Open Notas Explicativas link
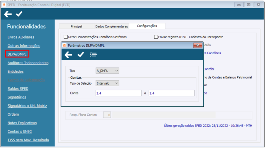This screenshot has height=148, width=265. click(22, 123)
